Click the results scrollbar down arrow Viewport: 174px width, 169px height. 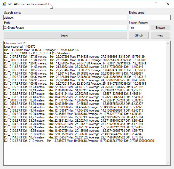168,163
